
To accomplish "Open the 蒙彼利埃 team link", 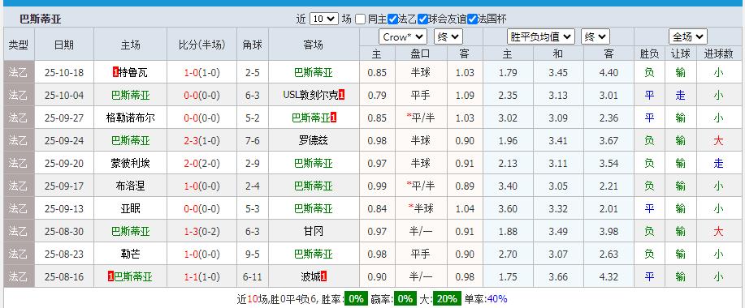I will pyautogui.click(x=130, y=164).
